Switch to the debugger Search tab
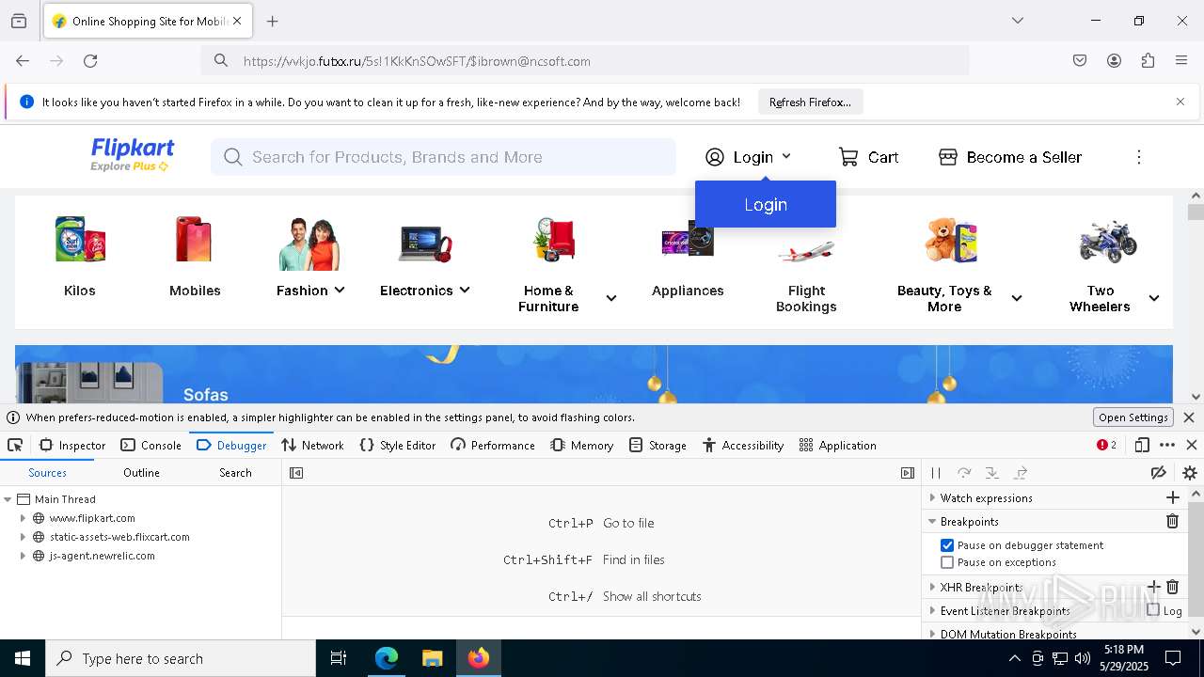 point(235,473)
